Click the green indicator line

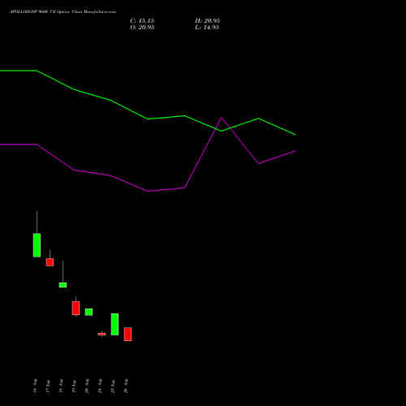click(148, 119)
